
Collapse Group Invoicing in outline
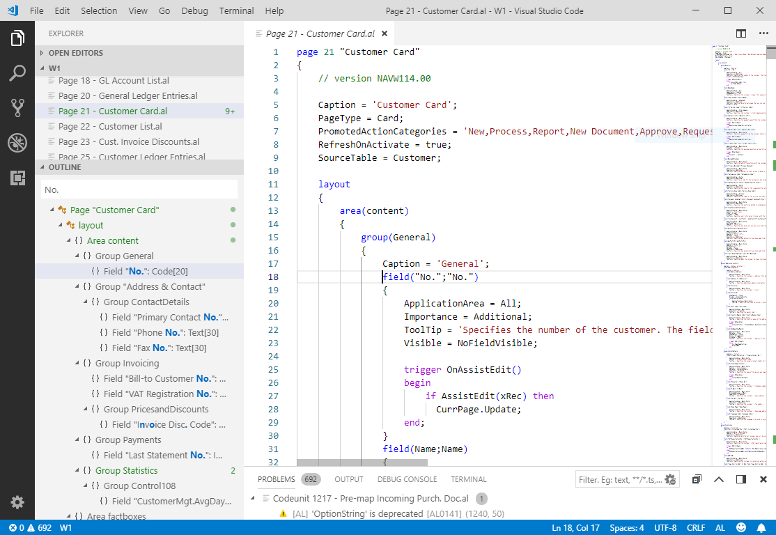(x=77, y=363)
